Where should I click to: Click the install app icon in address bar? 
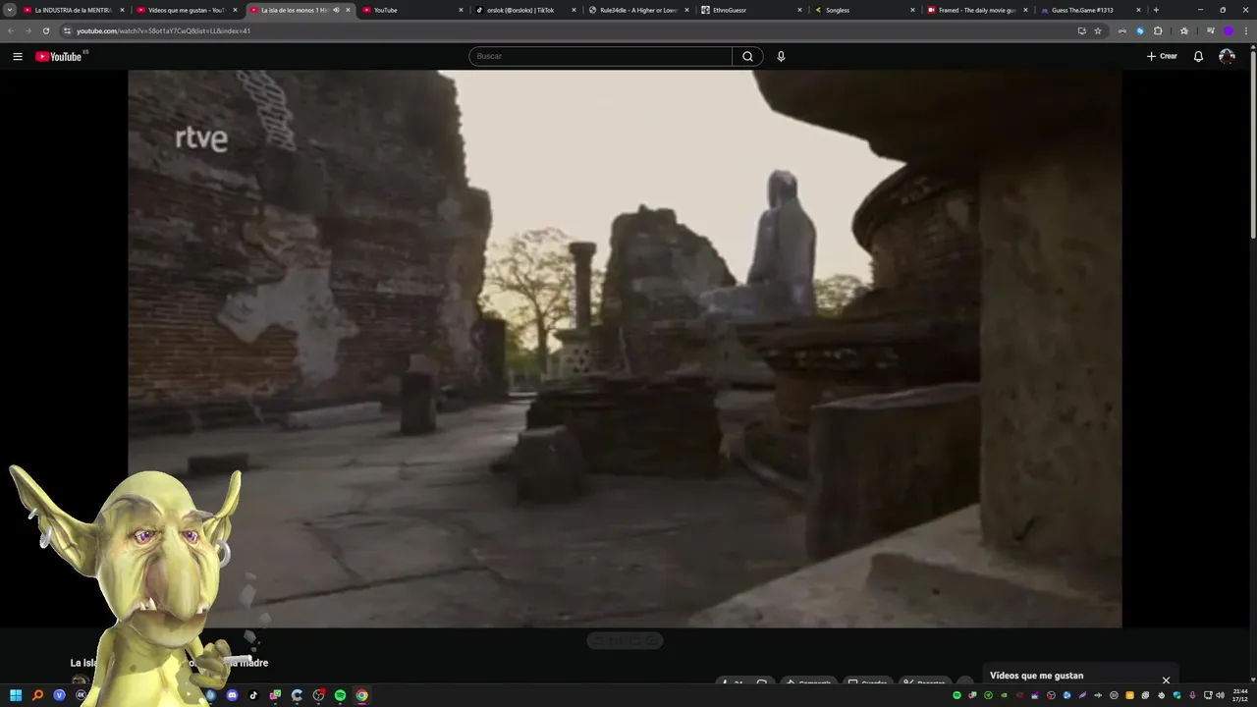point(1081,30)
